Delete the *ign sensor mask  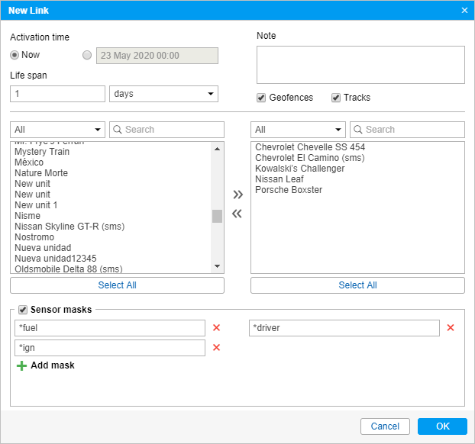click(216, 348)
